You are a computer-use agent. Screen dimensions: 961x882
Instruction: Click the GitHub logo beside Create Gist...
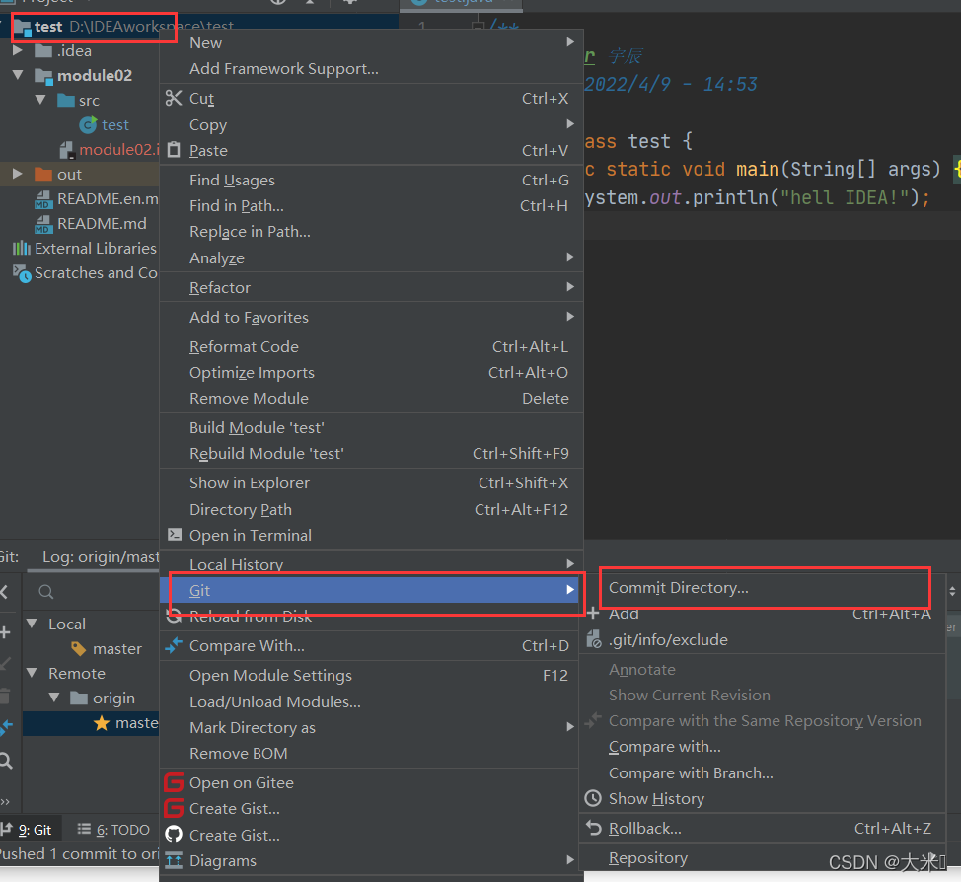174,835
